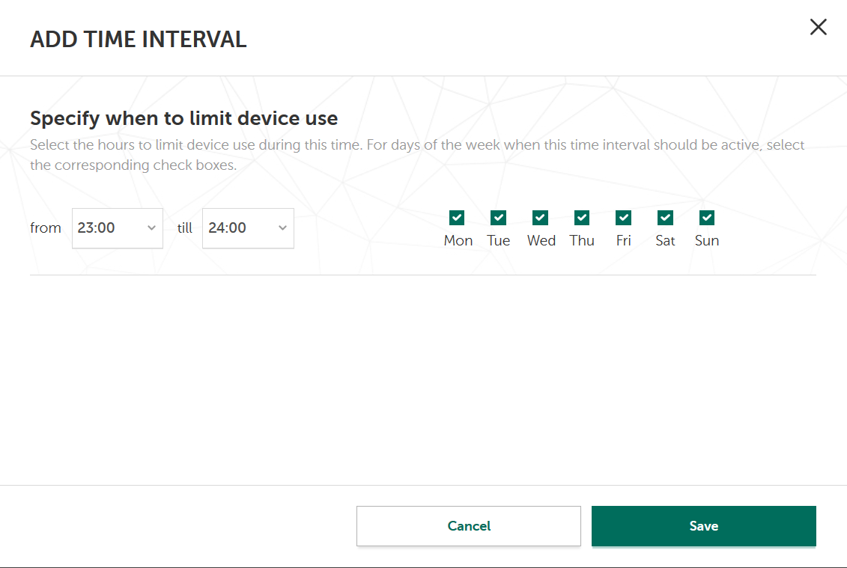847x568 pixels.
Task: Disable the Fri checkbox
Action: (623, 218)
